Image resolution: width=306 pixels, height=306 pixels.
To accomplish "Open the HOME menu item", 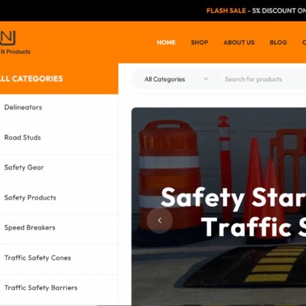I will pos(166,42).
